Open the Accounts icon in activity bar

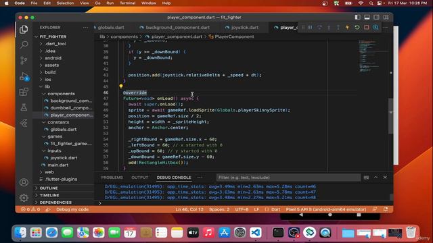coord(24,182)
